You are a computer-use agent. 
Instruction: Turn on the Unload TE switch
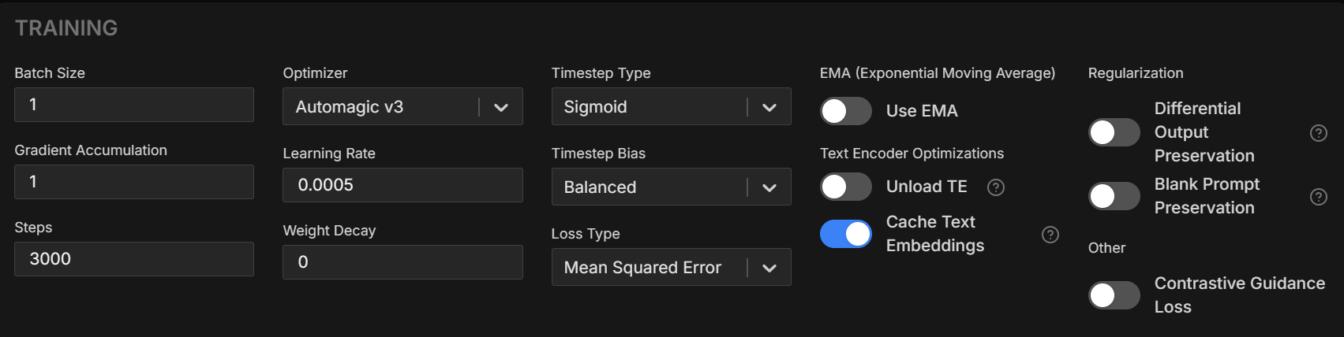click(846, 187)
